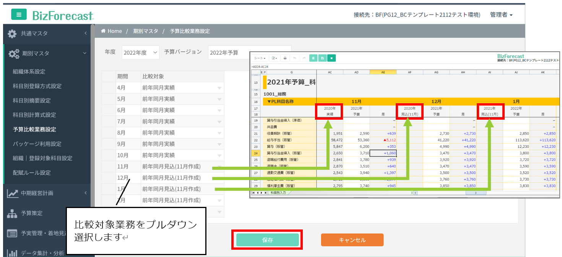Click the undo arrow in spreadsheet toolbar
The width and height of the screenshot is (562, 257).
(x=294, y=58)
